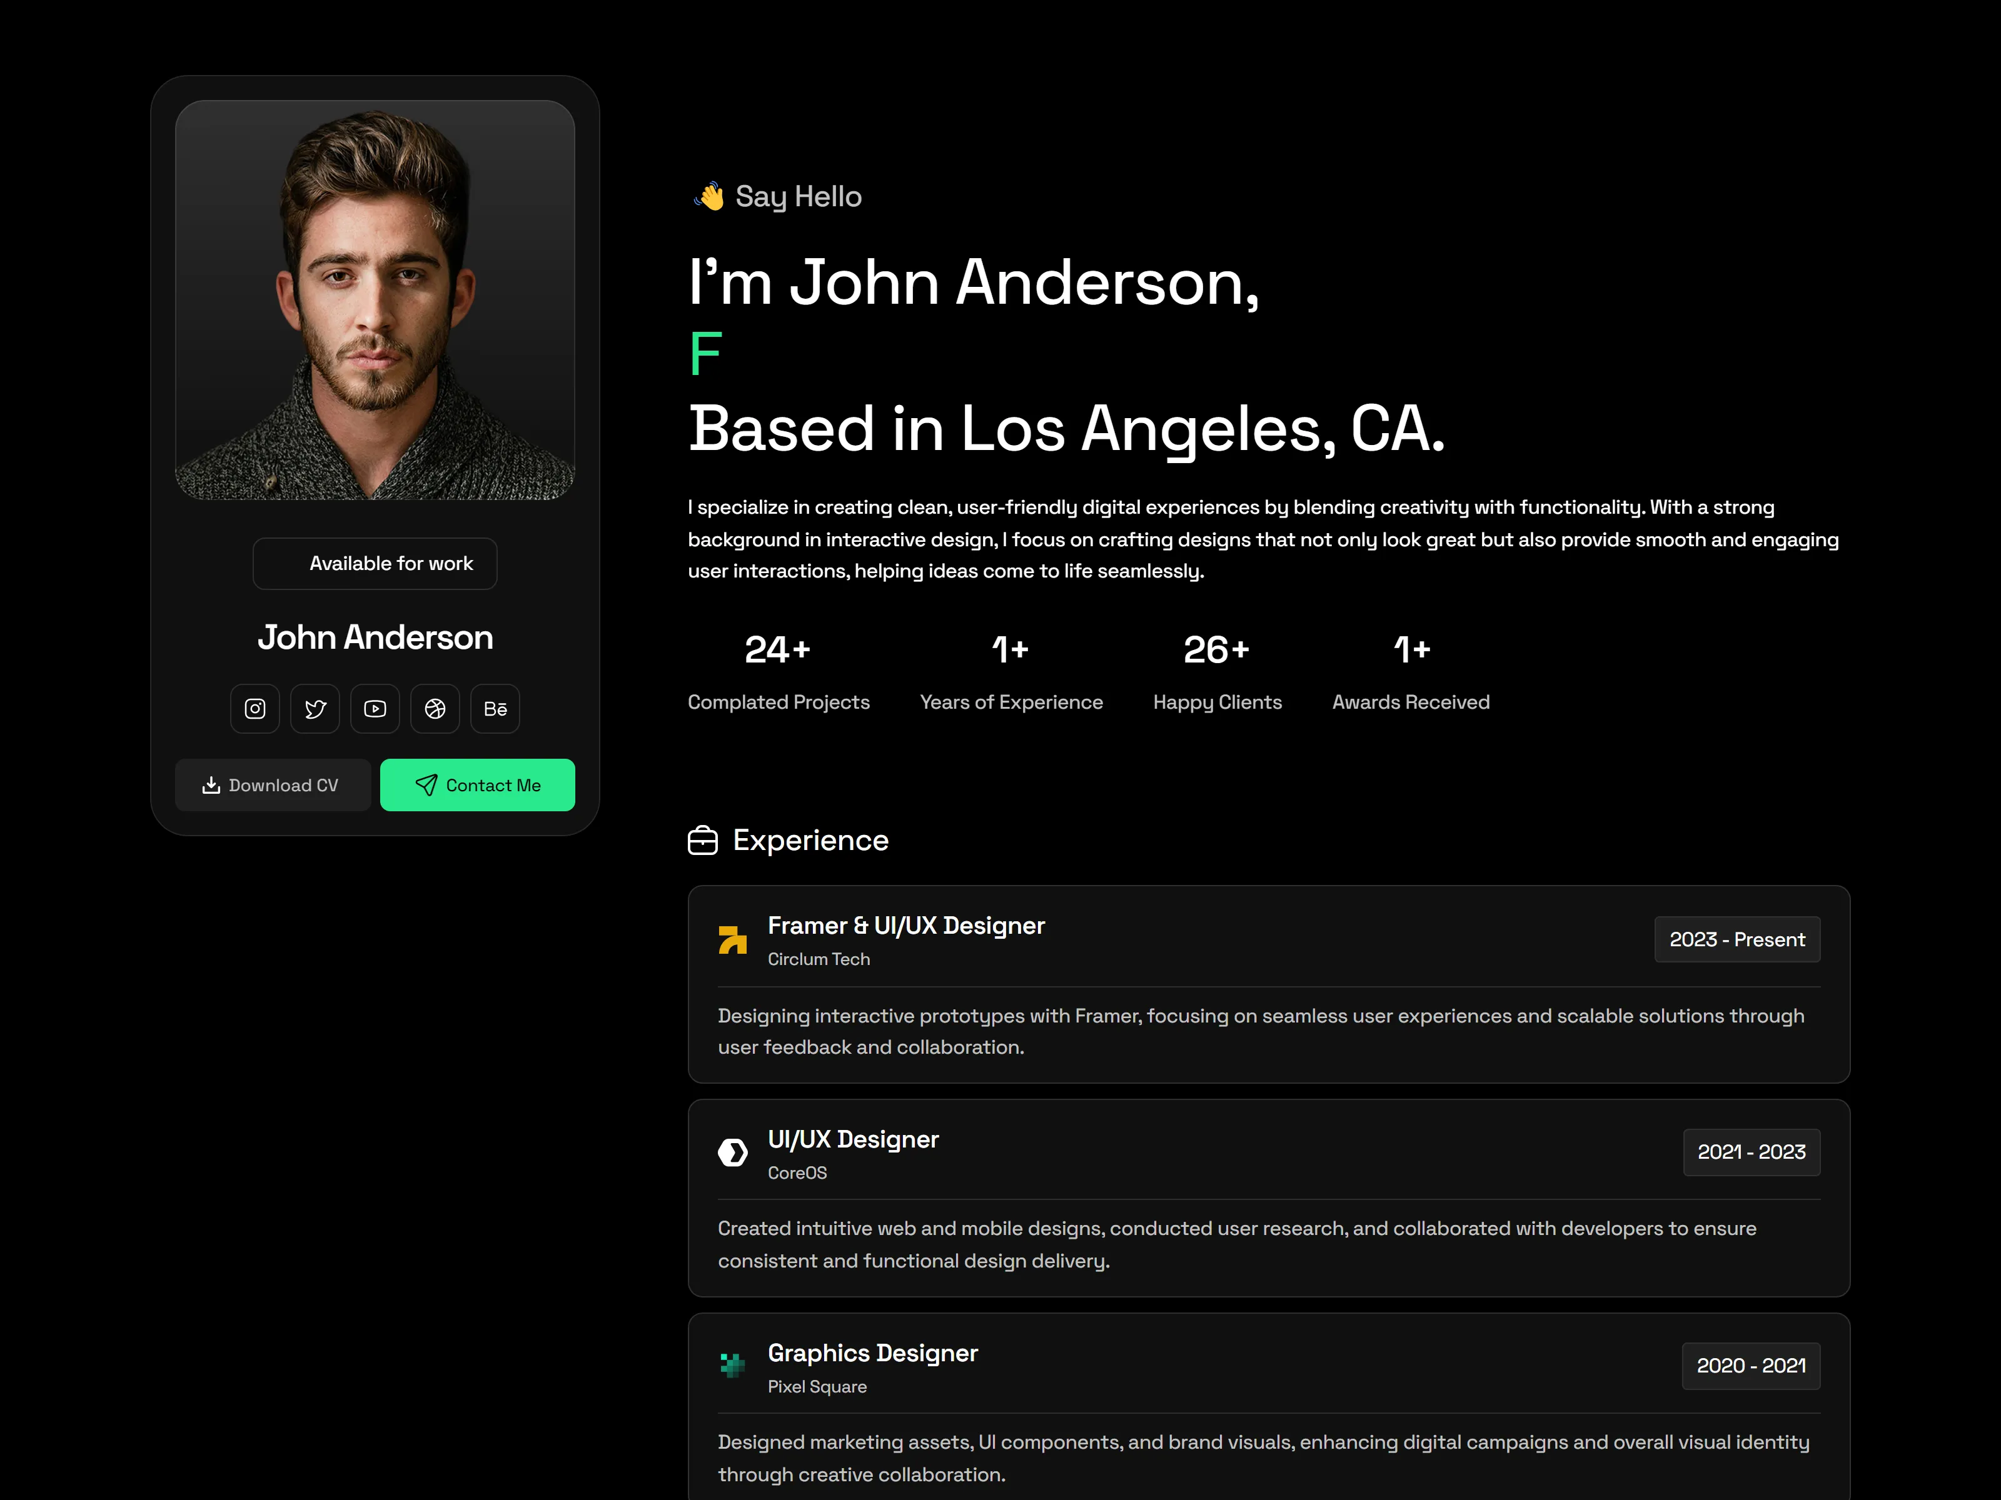Click the 2023 - Present date badge
The image size is (2001, 1500).
(x=1737, y=939)
